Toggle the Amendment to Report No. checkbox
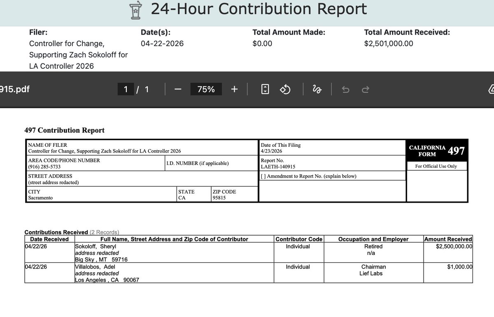The image size is (494, 317). click(263, 176)
